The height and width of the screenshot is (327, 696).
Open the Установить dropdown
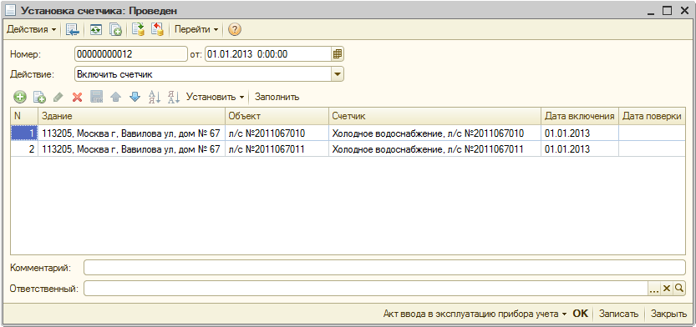pos(216,97)
